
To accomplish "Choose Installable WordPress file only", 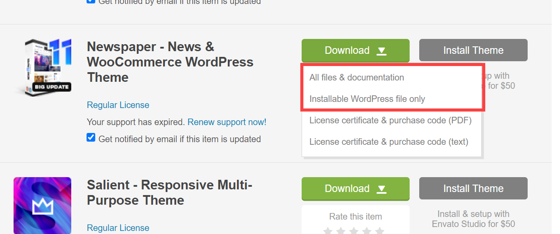I will 367,99.
